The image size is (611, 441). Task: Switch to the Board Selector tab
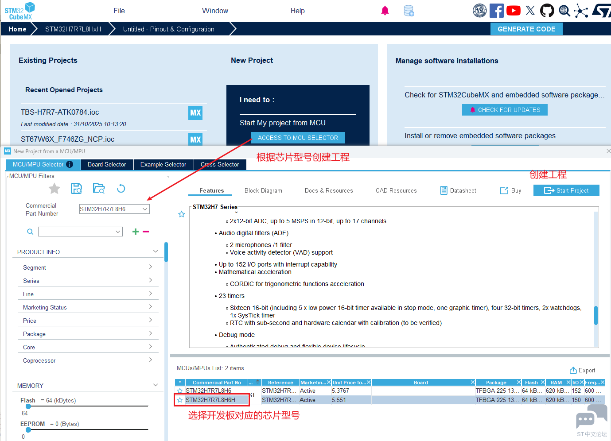[107, 165]
